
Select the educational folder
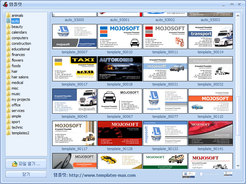(21, 49)
